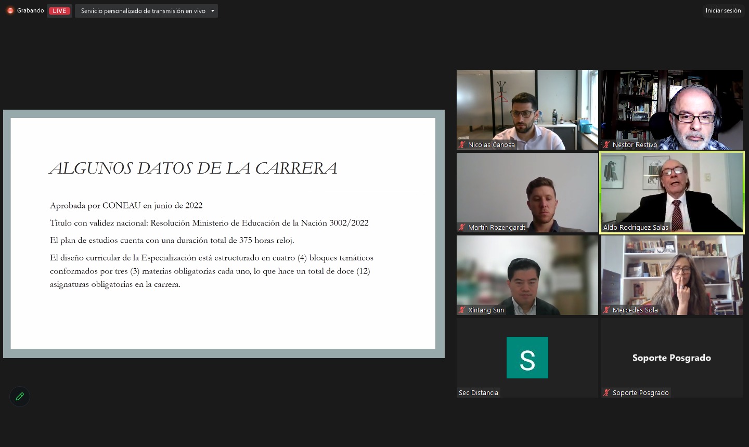Select Nicolas Canosa video tile
The image size is (749, 447).
point(527,110)
